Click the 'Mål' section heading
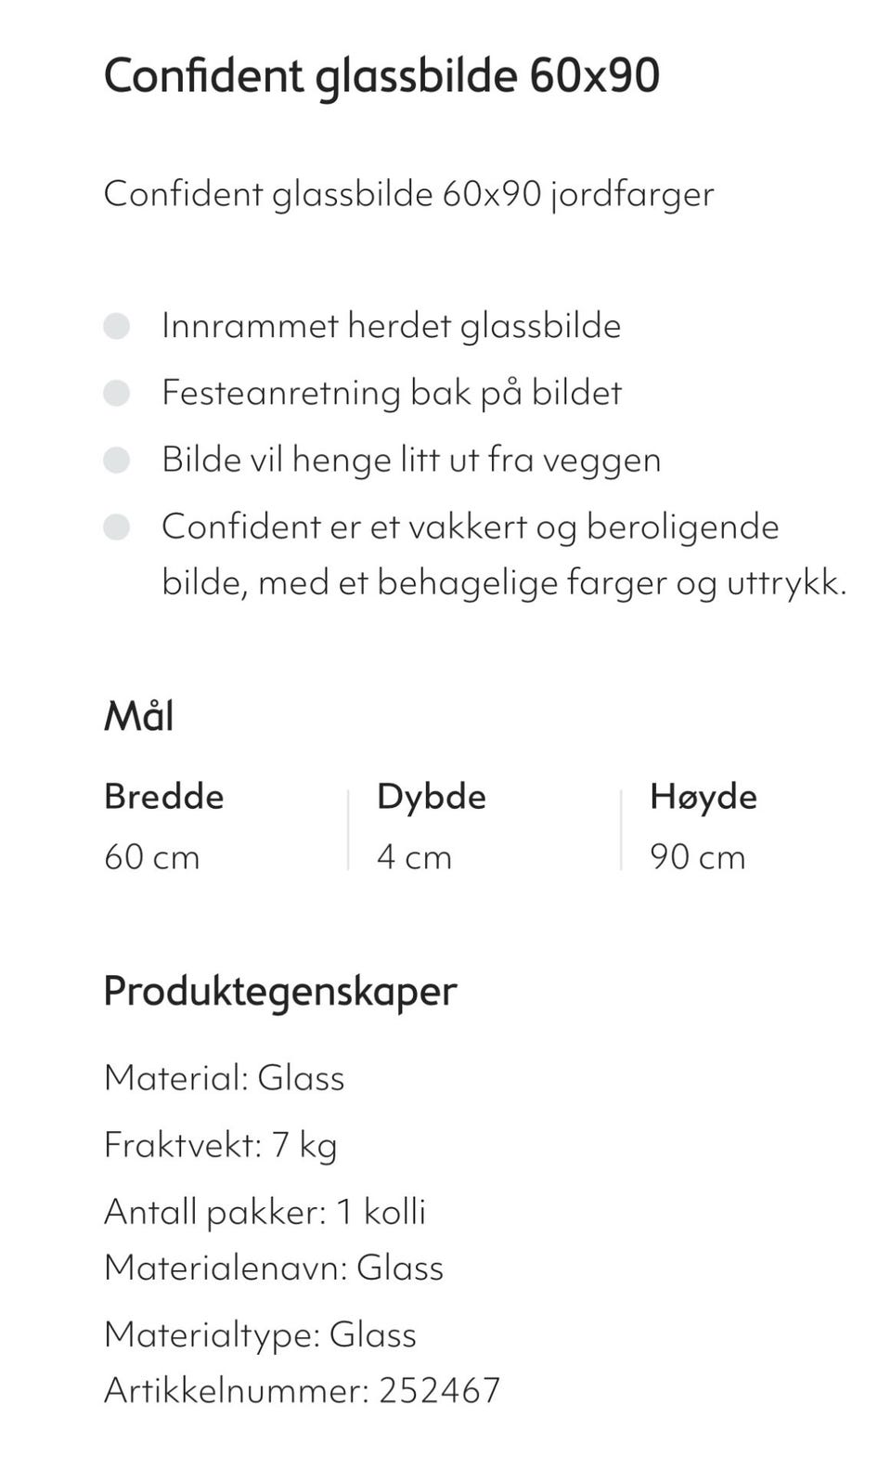Image resolution: width=891 pixels, height=1483 pixels. point(138,716)
